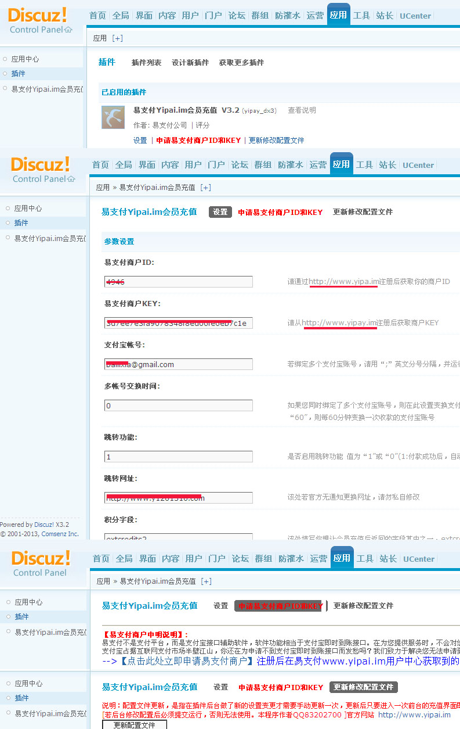
Task: Click the 查看说明 link beside plugin version
Action: point(302,110)
